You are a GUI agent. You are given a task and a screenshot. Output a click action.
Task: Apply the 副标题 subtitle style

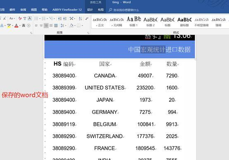pos(184,21)
